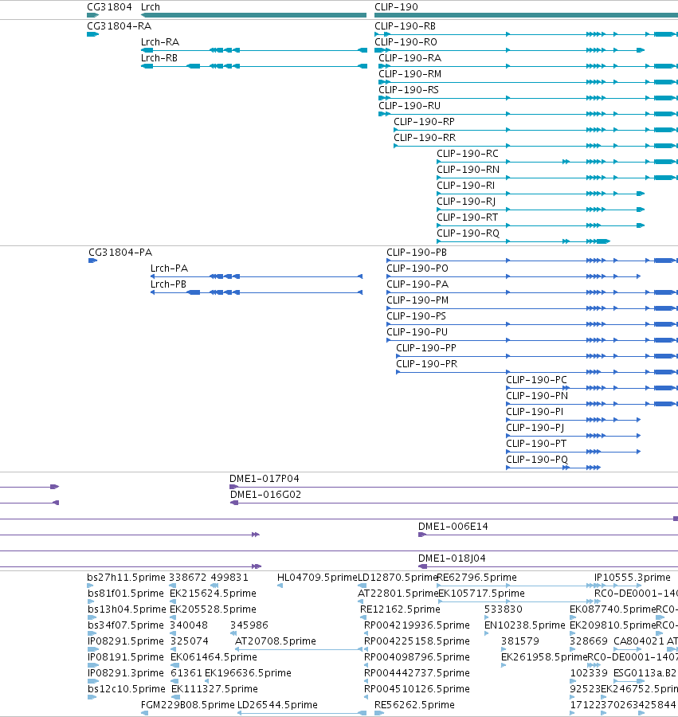Select the CLIP-190-PI protein label

pos(535,412)
